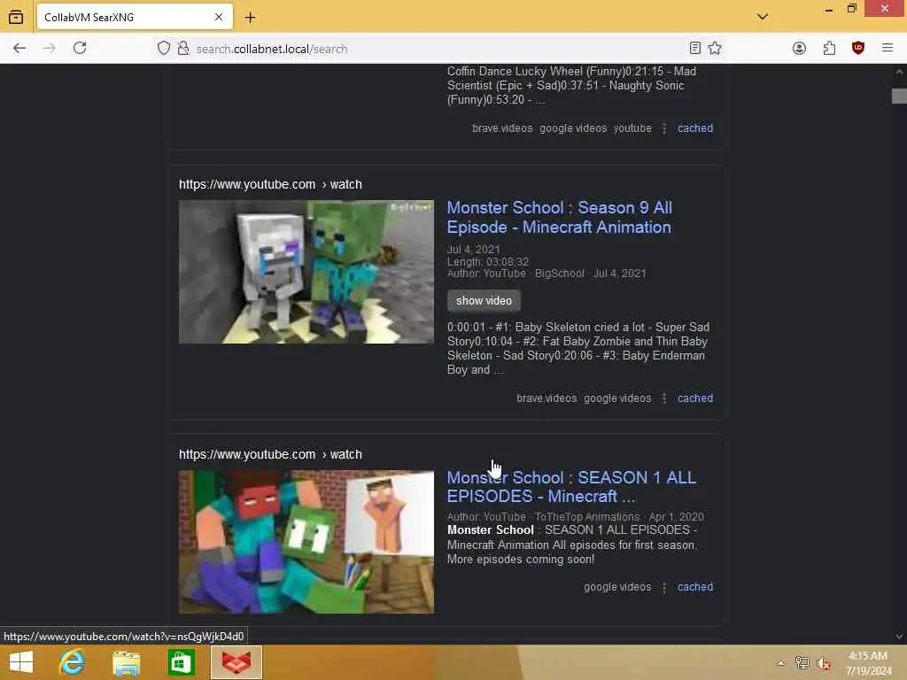The width and height of the screenshot is (907, 680).
Task: Click the youtube.com URL above Season 1 result
Action: [270, 454]
